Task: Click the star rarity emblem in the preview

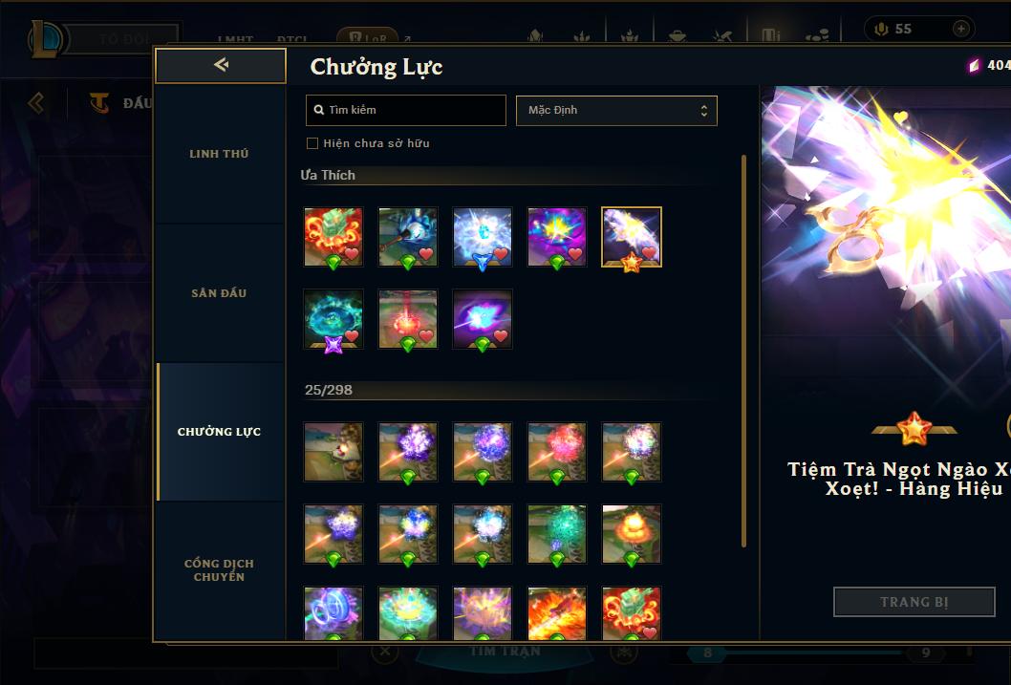Action: 914,429
